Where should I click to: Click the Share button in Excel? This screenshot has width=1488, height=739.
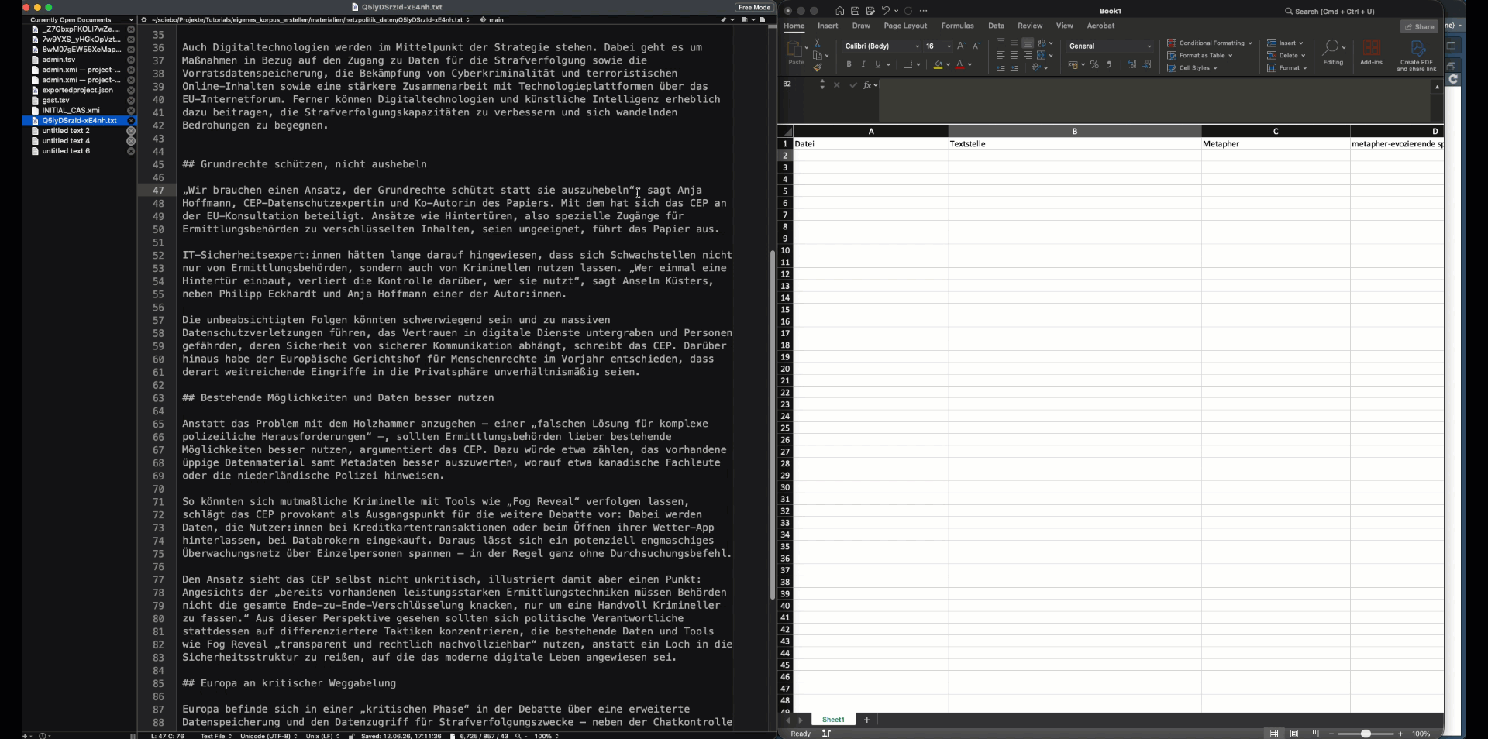(x=1419, y=26)
